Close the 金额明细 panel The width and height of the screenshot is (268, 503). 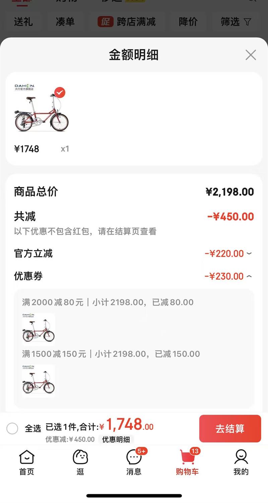tap(251, 55)
